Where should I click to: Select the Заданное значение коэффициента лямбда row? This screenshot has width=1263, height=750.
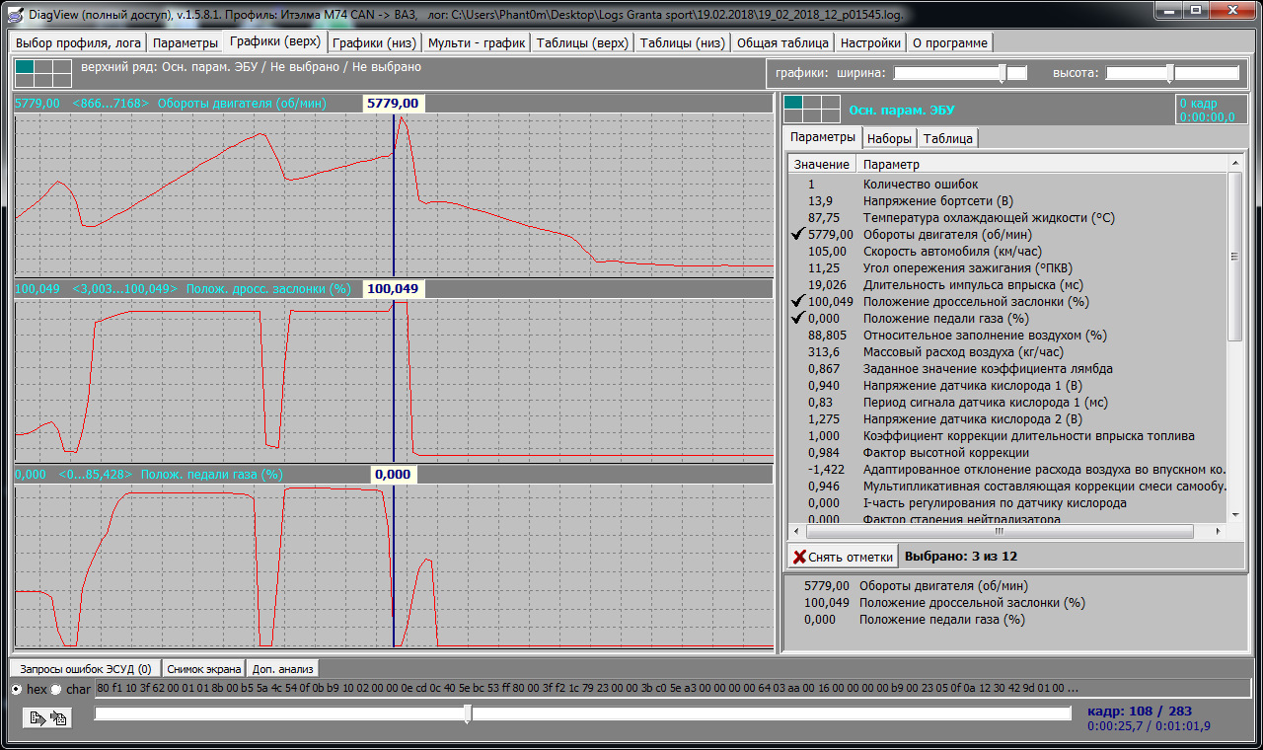[1007, 369]
